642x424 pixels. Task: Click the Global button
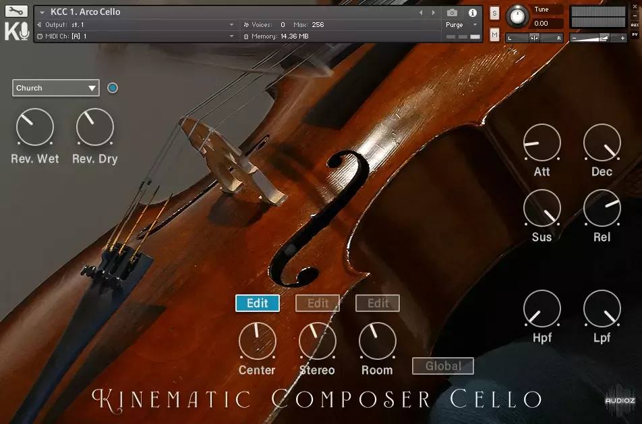tap(442, 366)
